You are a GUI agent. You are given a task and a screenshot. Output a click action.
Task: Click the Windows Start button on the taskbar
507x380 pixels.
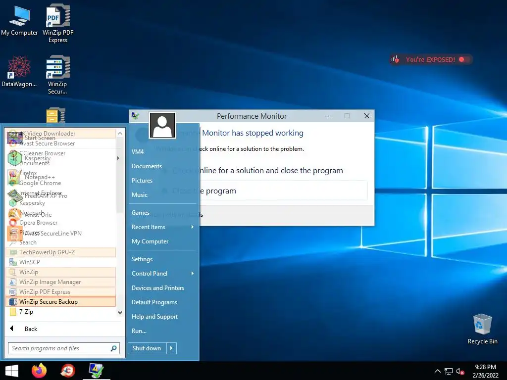[x=12, y=371]
